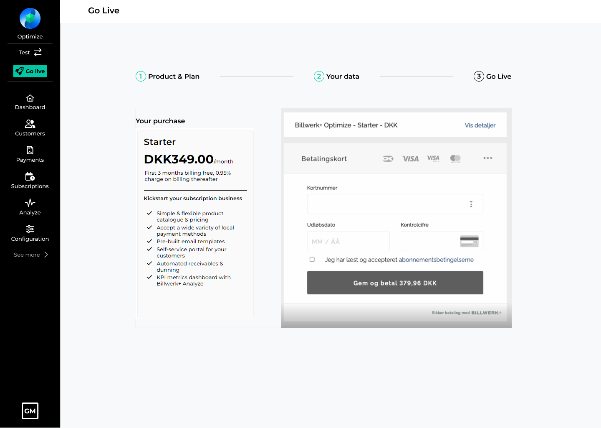Open abonnementsbetingelserne link
Image resolution: width=601 pixels, height=428 pixels.
(436, 260)
